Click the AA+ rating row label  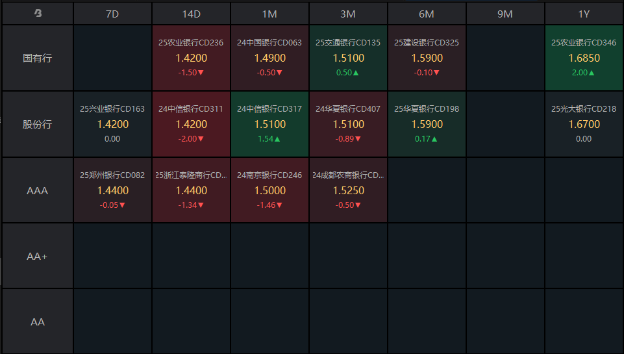tap(38, 256)
